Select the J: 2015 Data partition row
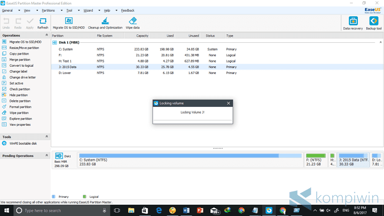 (217, 67)
